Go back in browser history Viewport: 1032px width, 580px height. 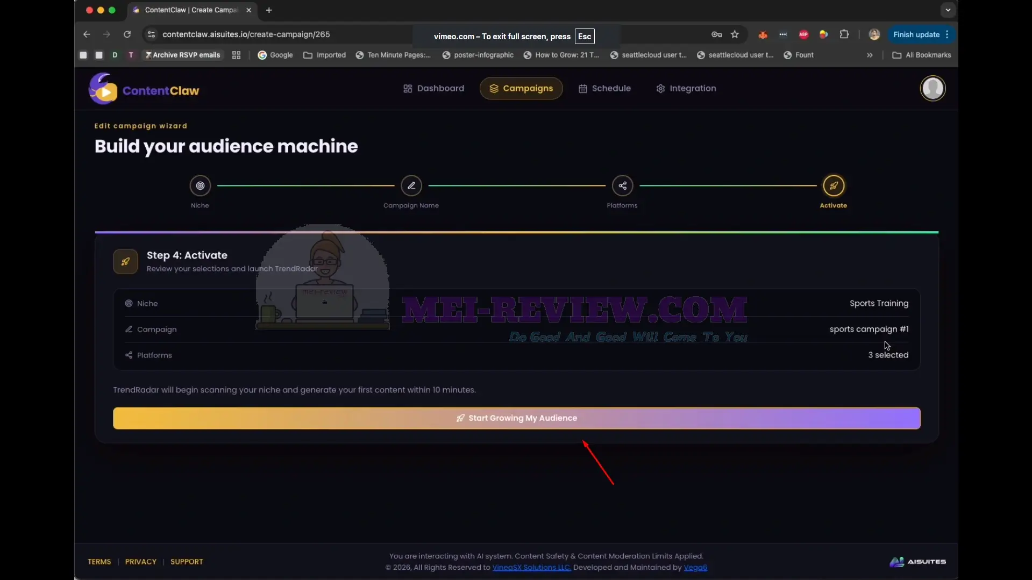(87, 34)
